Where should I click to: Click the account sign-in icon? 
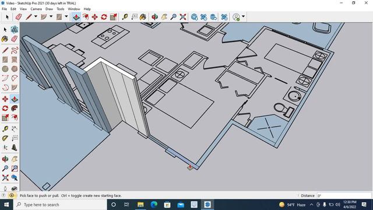(x=236, y=17)
